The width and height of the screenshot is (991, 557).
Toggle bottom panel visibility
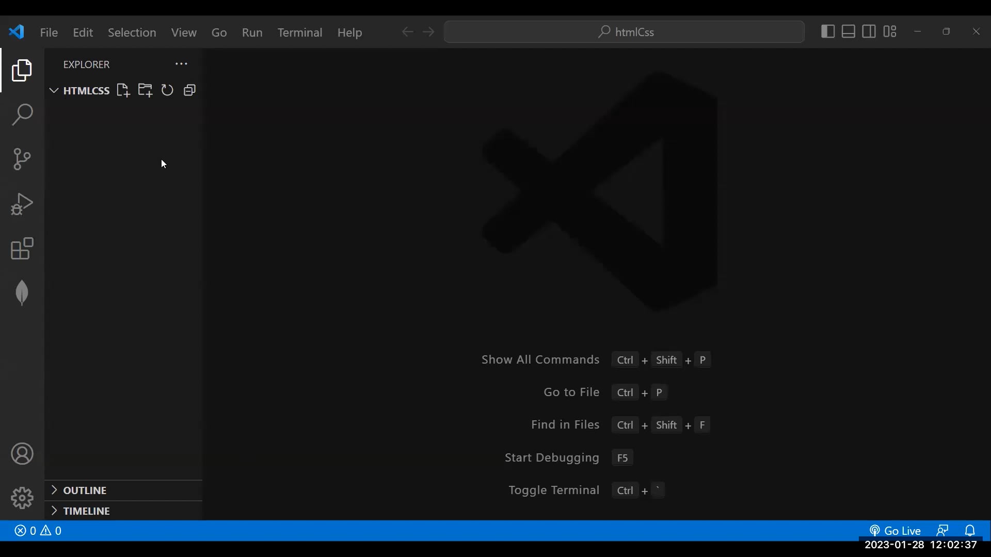[x=848, y=31]
